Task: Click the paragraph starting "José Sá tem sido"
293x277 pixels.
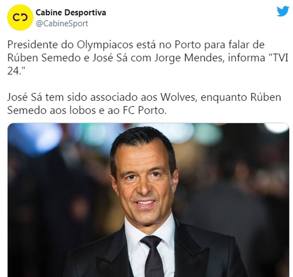Action: point(144,104)
